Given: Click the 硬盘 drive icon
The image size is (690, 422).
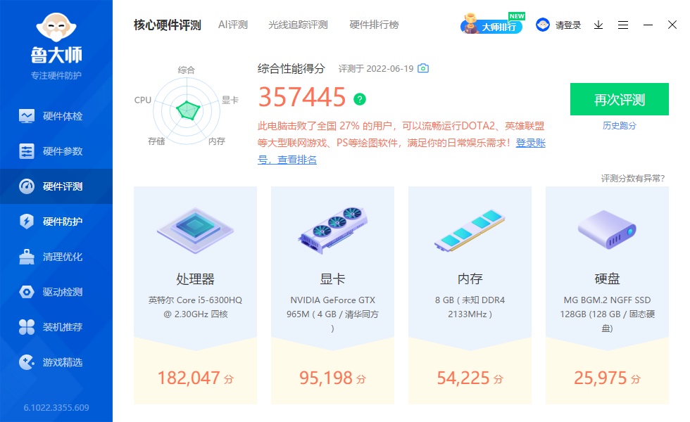Looking at the screenshot, I should (x=607, y=230).
